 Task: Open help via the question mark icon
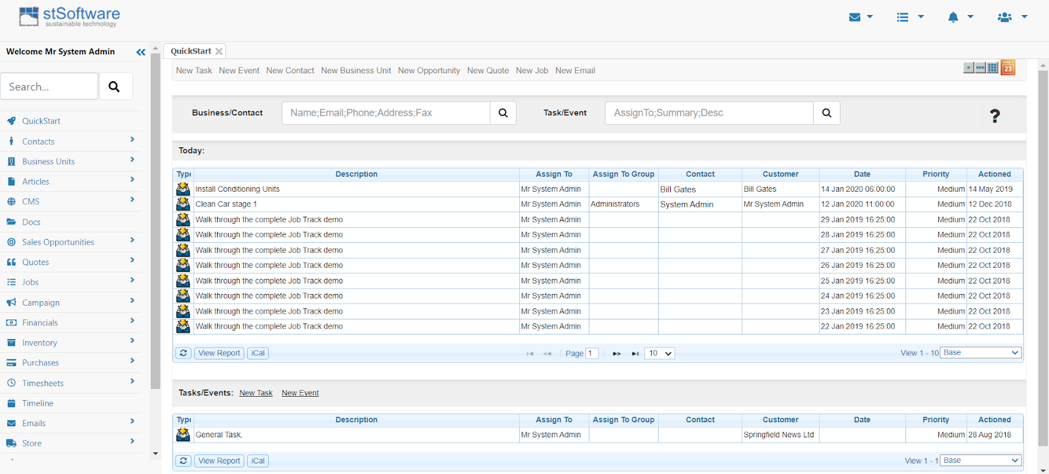(x=995, y=116)
